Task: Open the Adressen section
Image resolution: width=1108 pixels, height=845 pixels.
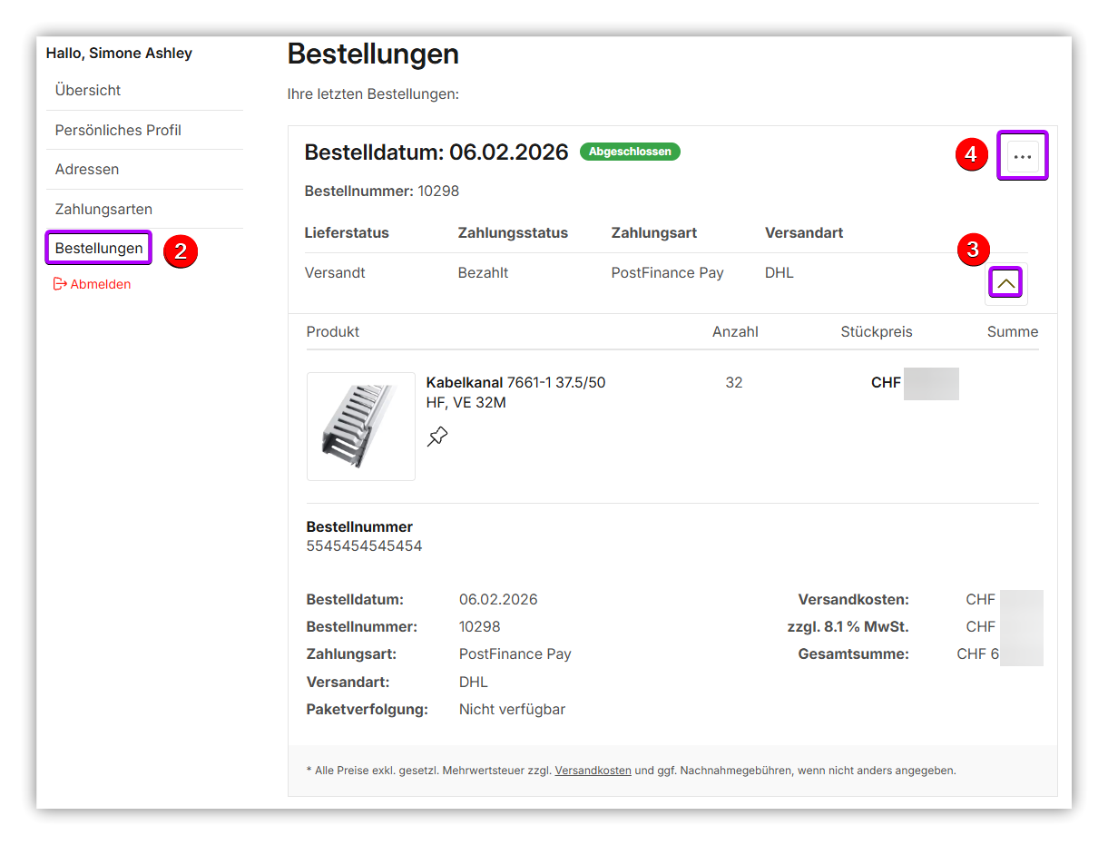Action: 87,170
